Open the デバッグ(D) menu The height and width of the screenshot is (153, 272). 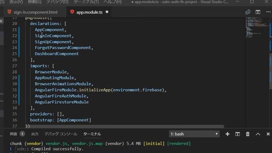coord(57,2)
